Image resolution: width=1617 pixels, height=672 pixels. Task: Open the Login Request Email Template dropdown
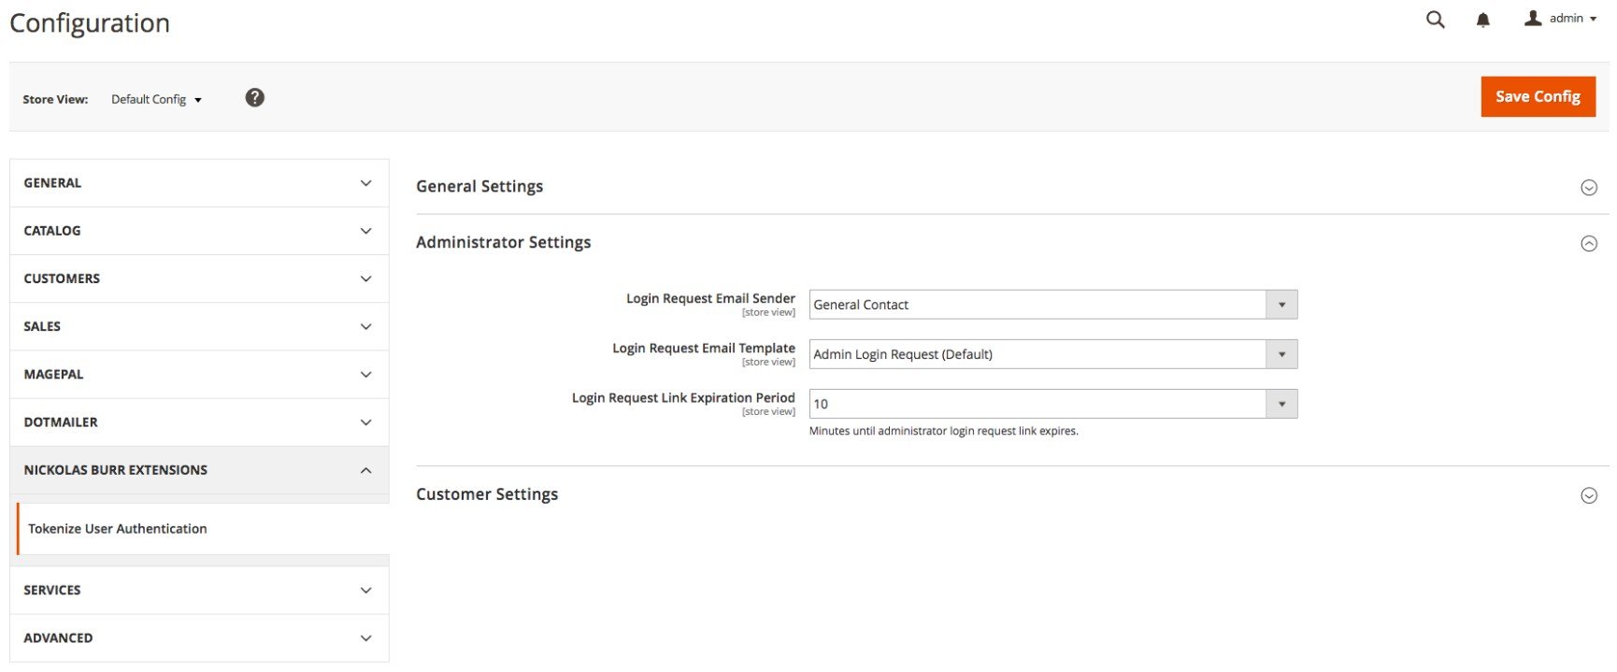1053,354
